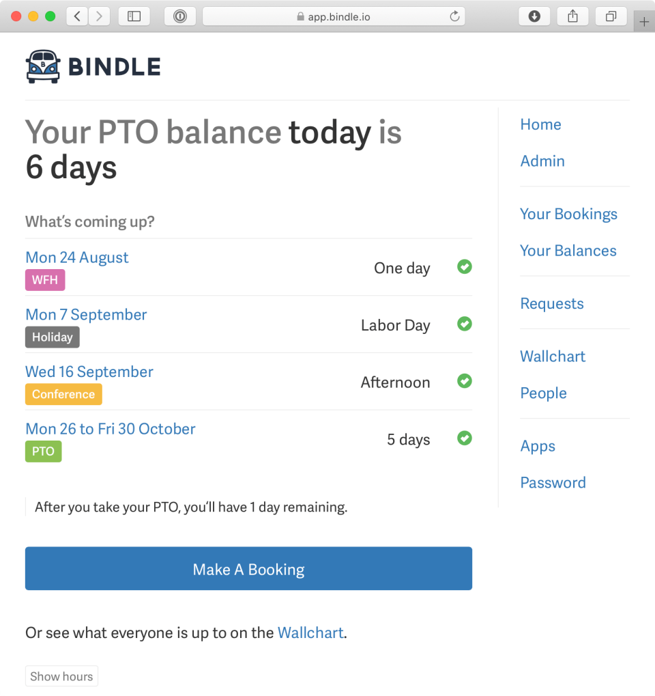Screen dimensions: 655x696
Task: Click the green PTO tag badge
Action: tap(43, 451)
